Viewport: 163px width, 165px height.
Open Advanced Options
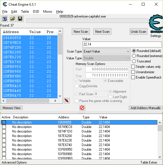[x=14, y=162]
